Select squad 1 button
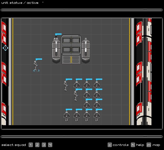Screen dimensions: 164x150 point(31,145)
